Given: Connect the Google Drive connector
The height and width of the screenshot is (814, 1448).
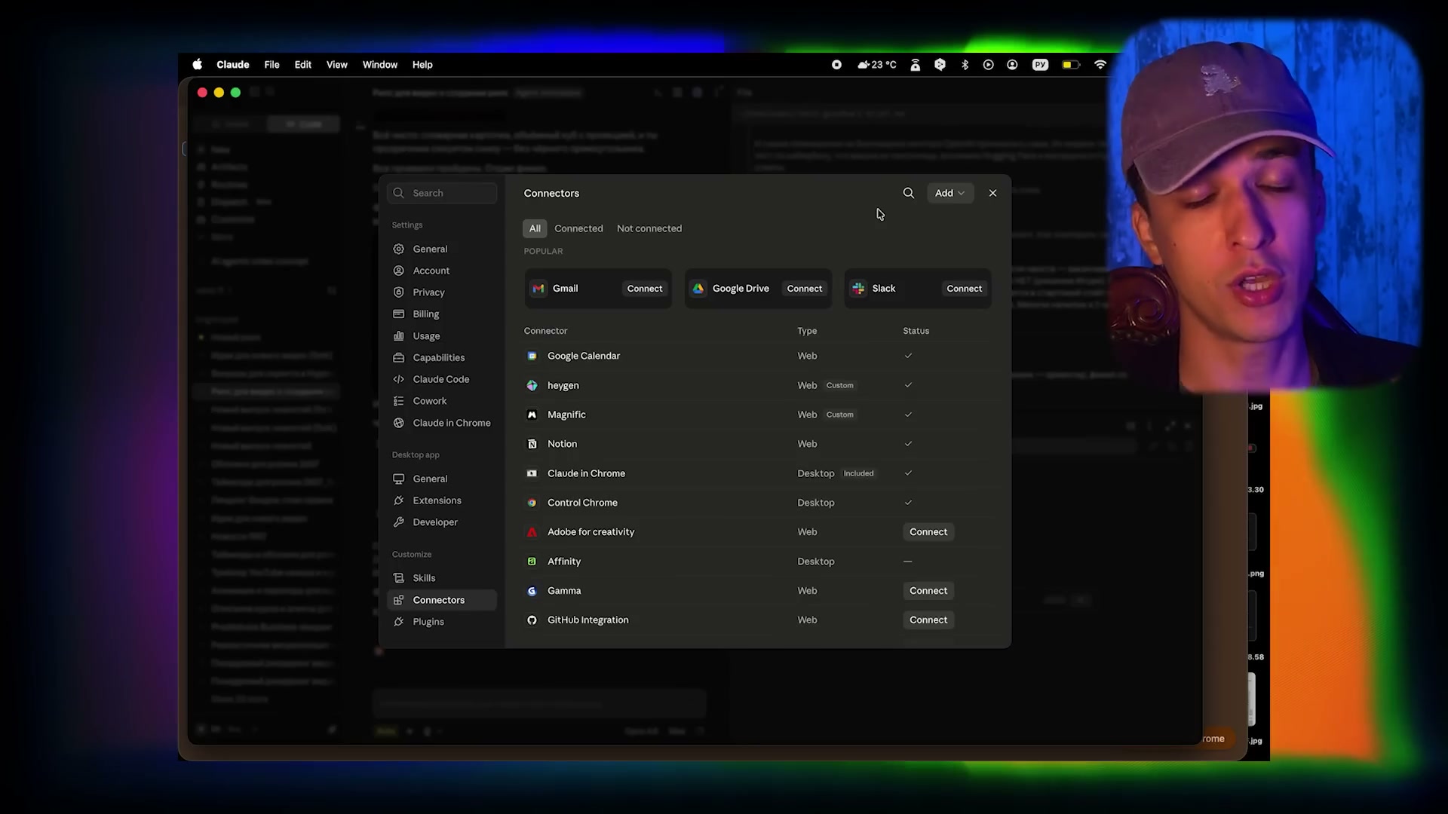Looking at the screenshot, I should pyautogui.click(x=805, y=289).
